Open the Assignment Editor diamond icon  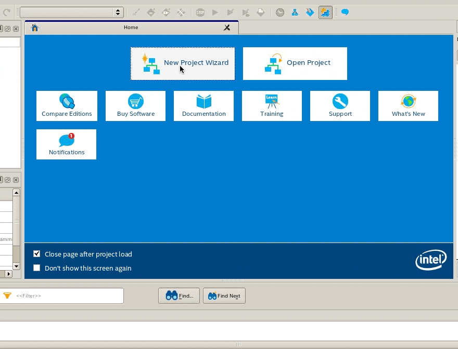(x=151, y=12)
